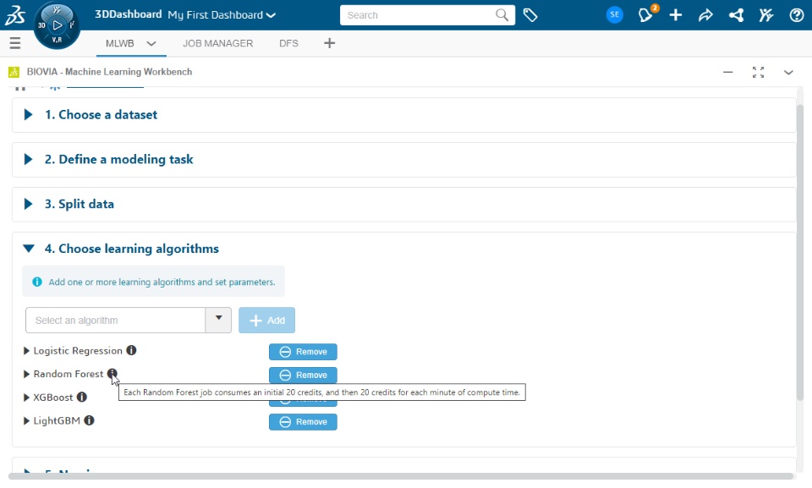This screenshot has height=488, width=812.
Task: Switch to the MLWB tab
Action: point(119,43)
